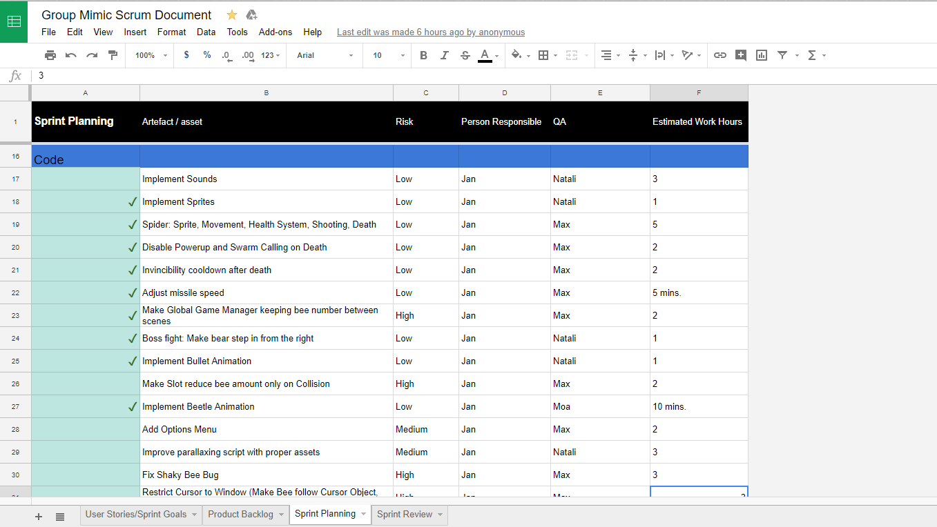Select the Fix Shaky Bee Bug cell
This screenshot has height=527, width=937.
click(x=267, y=475)
